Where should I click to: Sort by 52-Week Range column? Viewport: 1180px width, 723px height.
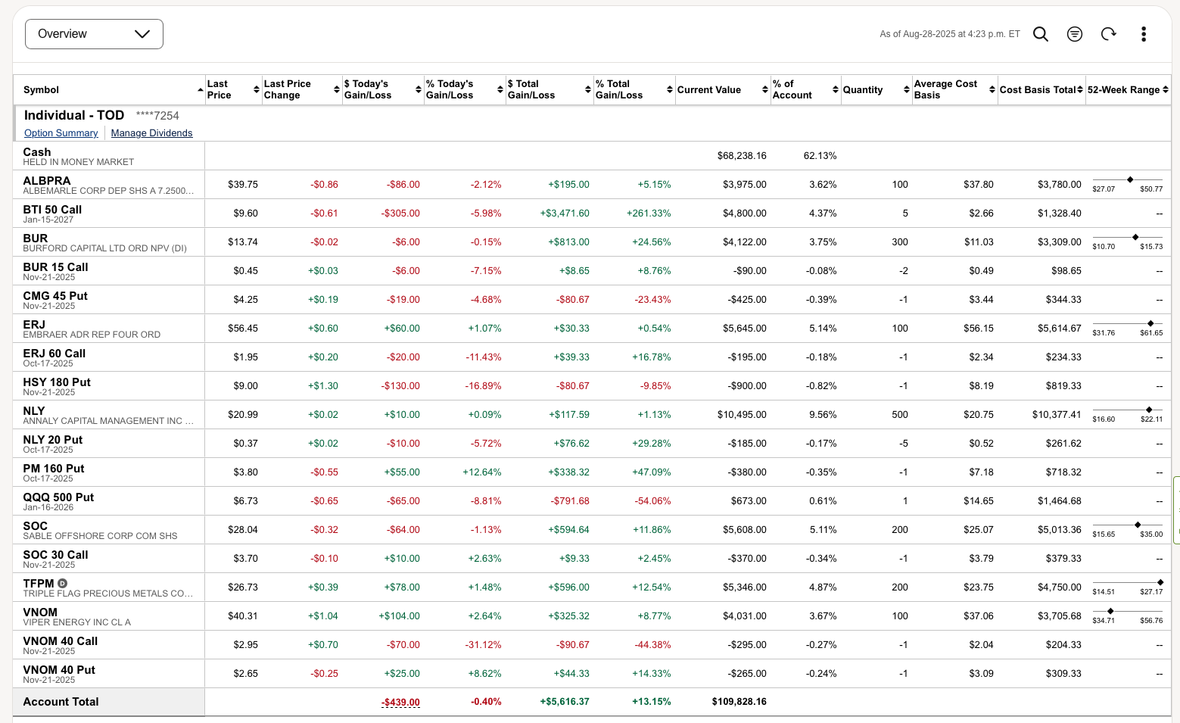(x=1128, y=89)
